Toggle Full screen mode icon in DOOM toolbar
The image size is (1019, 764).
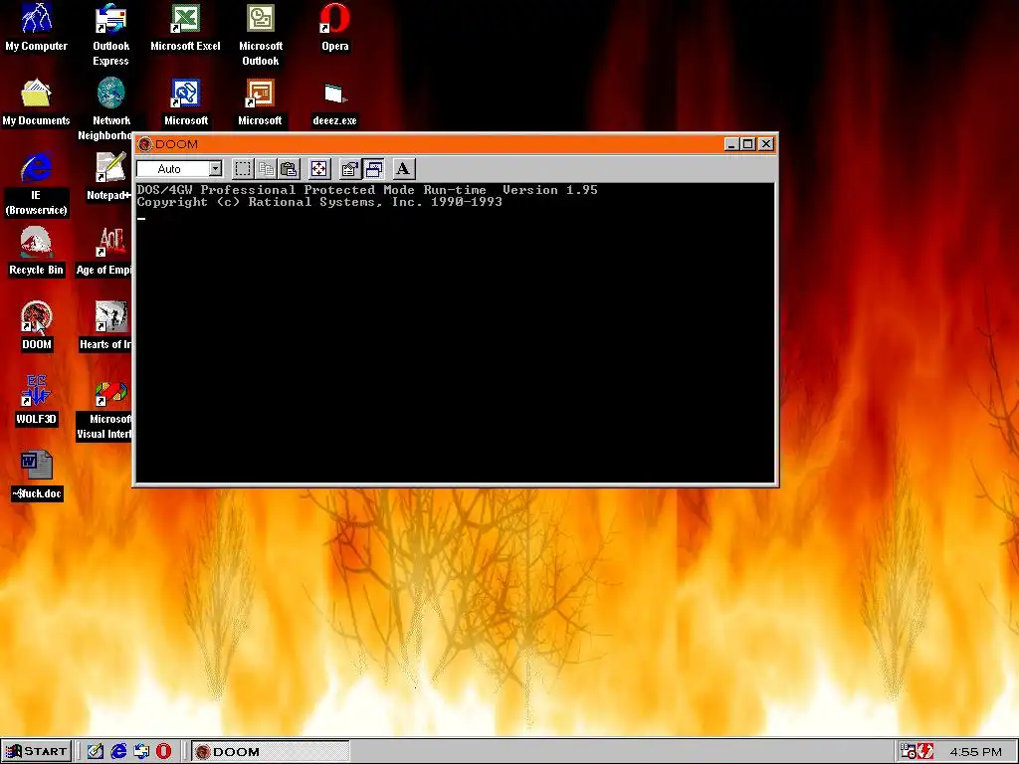coord(319,169)
